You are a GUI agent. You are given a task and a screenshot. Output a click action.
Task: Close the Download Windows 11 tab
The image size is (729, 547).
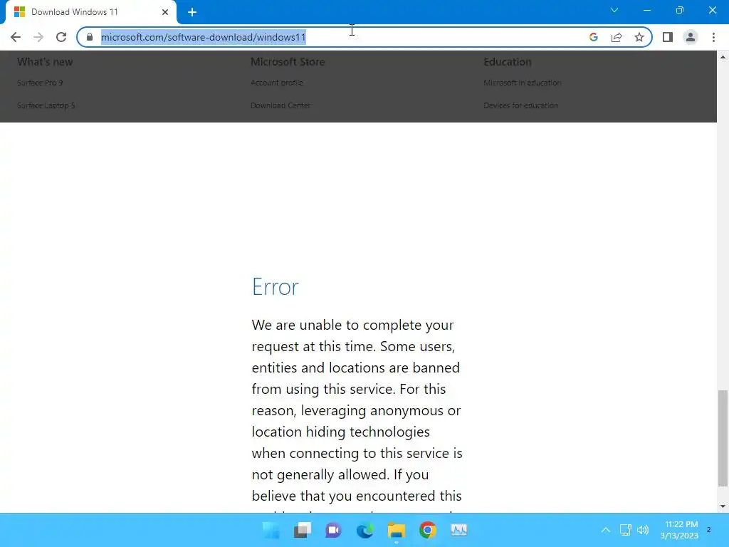165,12
